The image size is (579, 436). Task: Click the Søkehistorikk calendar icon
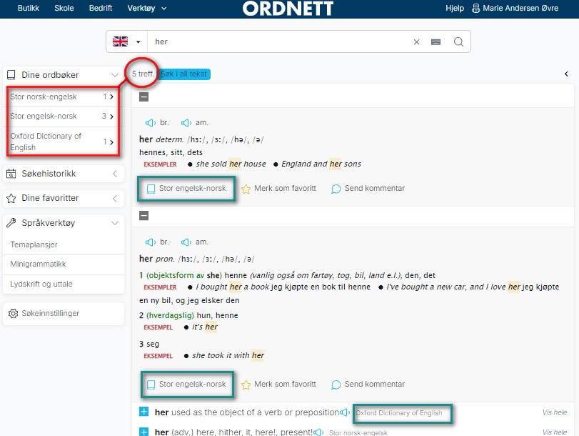click(11, 174)
